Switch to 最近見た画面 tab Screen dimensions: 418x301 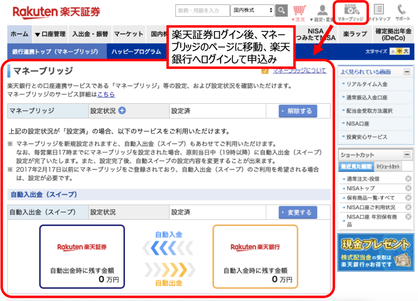click(x=356, y=166)
